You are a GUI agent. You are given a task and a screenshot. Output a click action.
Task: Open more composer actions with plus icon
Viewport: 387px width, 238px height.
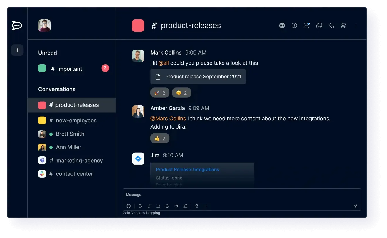click(x=206, y=206)
